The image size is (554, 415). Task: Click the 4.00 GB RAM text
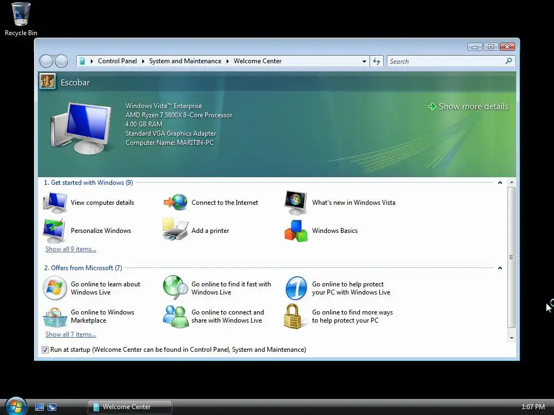click(x=144, y=124)
